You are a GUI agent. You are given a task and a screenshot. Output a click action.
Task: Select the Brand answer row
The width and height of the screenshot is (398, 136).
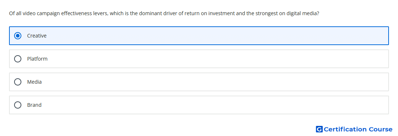199,105
